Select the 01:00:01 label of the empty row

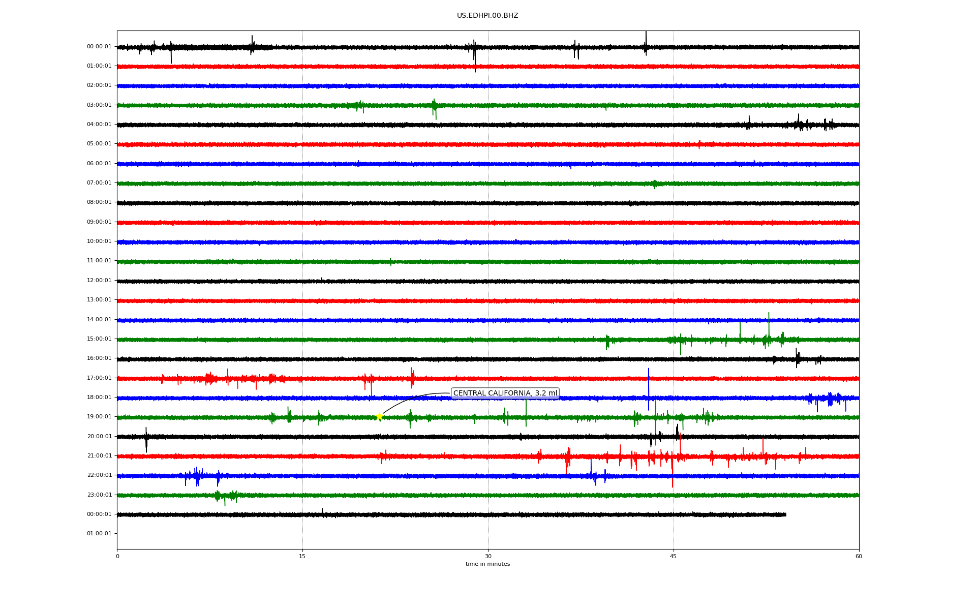click(x=99, y=534)
